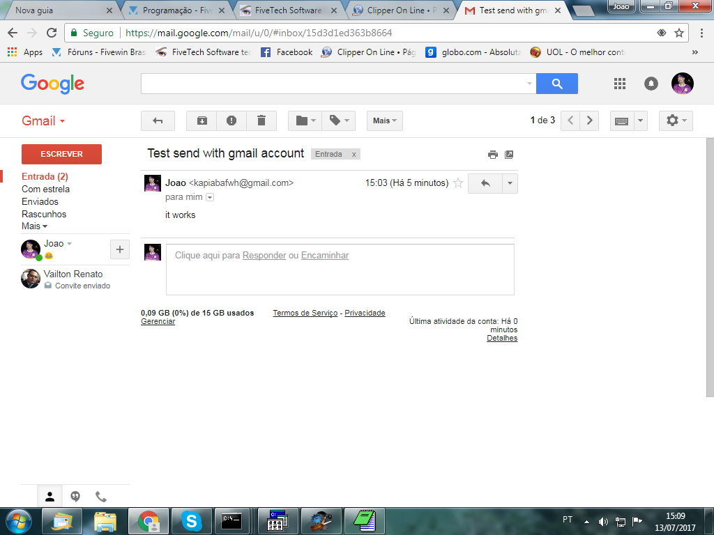Go back in Chrome browser

point(13,33)
